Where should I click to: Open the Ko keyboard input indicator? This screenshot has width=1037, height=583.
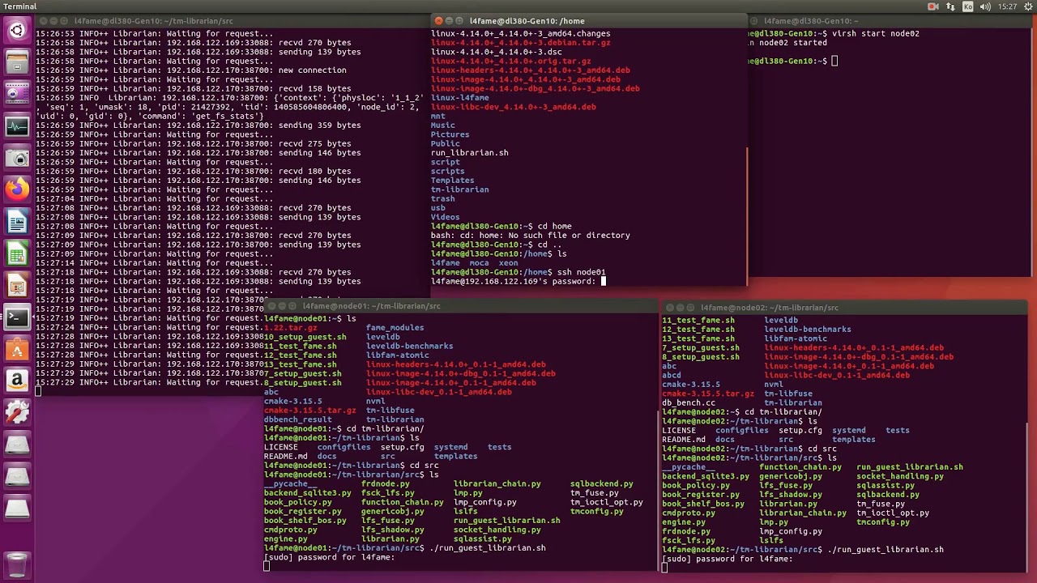pyautogui.click(x=967, y=6)
